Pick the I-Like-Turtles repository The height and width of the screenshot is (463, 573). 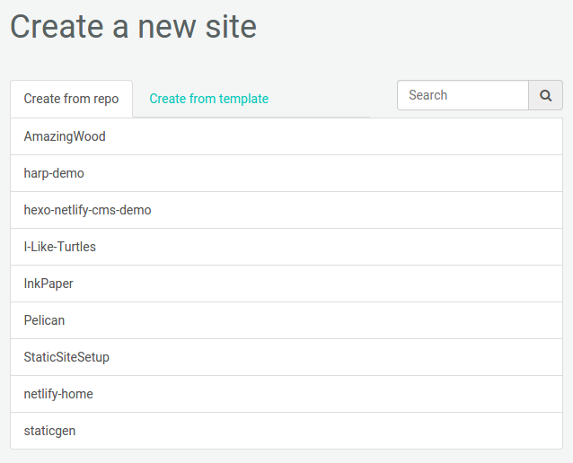pyautogui.click(x=60, y=247)
